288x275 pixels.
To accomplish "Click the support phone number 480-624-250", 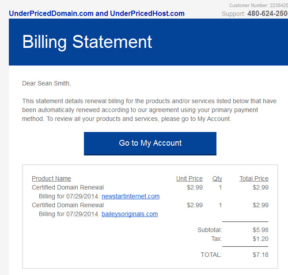I will [x=267, y=13].
